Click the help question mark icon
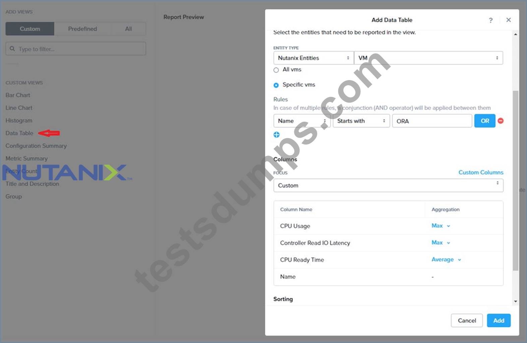Viewport: 527px width, 343px height. [x=490, y=20]
